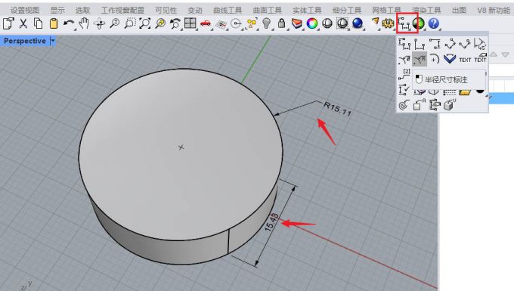Click the spiral arrow icon in flyout
Screen dimensions: 514x291
404,105
